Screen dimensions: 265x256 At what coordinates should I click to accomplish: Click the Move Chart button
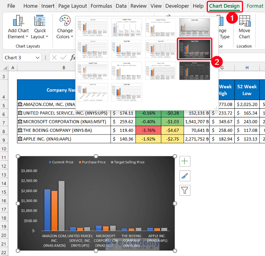[x=245, y=27]
